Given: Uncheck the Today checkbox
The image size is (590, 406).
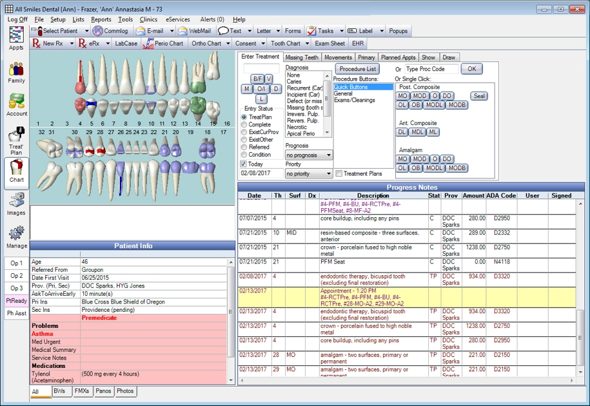Looking at the screenshot, I should [245, 164].
